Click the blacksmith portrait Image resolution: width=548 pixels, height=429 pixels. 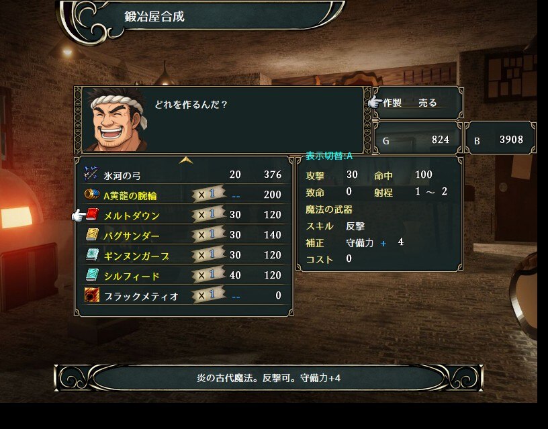click(x=117, y=120)
